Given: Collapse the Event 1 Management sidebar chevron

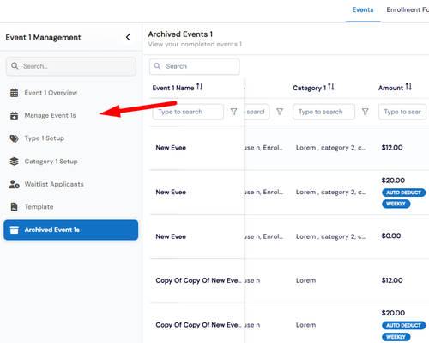Looking at the screenshot, I should (x=128, y=37).
